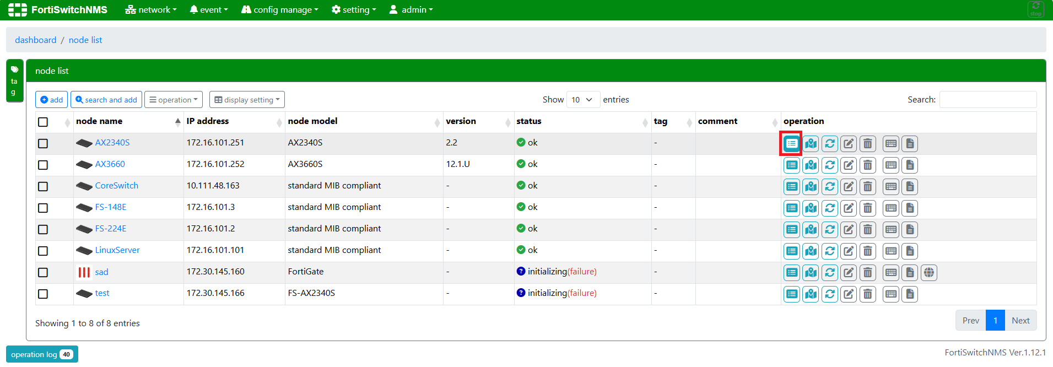The image size is (1053, 367).
Task: Click the FortiSwitchNMS logo icon
Action: click(x=18, y=10)
